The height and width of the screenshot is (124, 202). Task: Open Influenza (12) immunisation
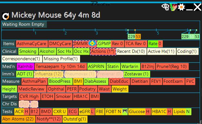(49, 74)
